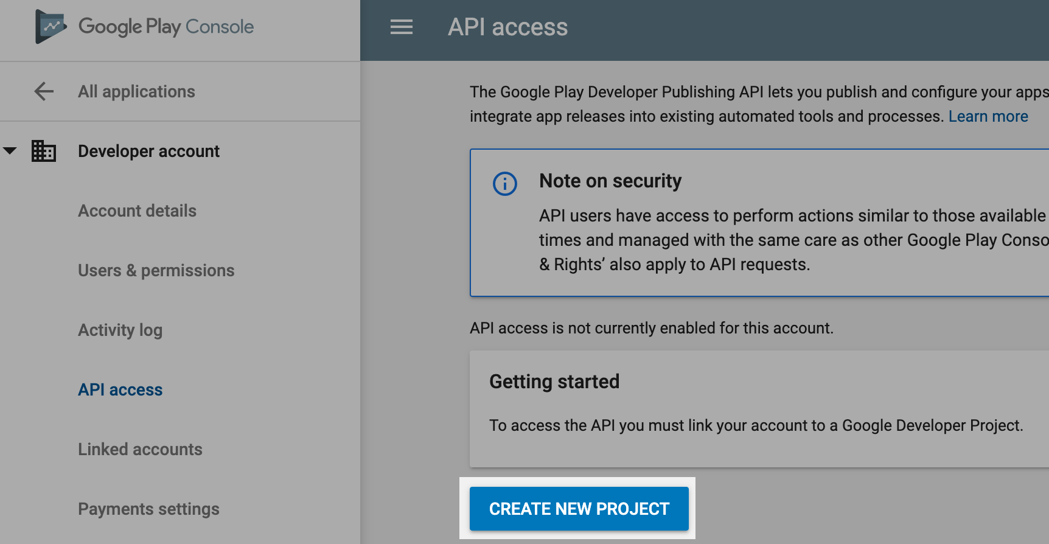
Task: Open Users & permissions page
Action: 156,270
